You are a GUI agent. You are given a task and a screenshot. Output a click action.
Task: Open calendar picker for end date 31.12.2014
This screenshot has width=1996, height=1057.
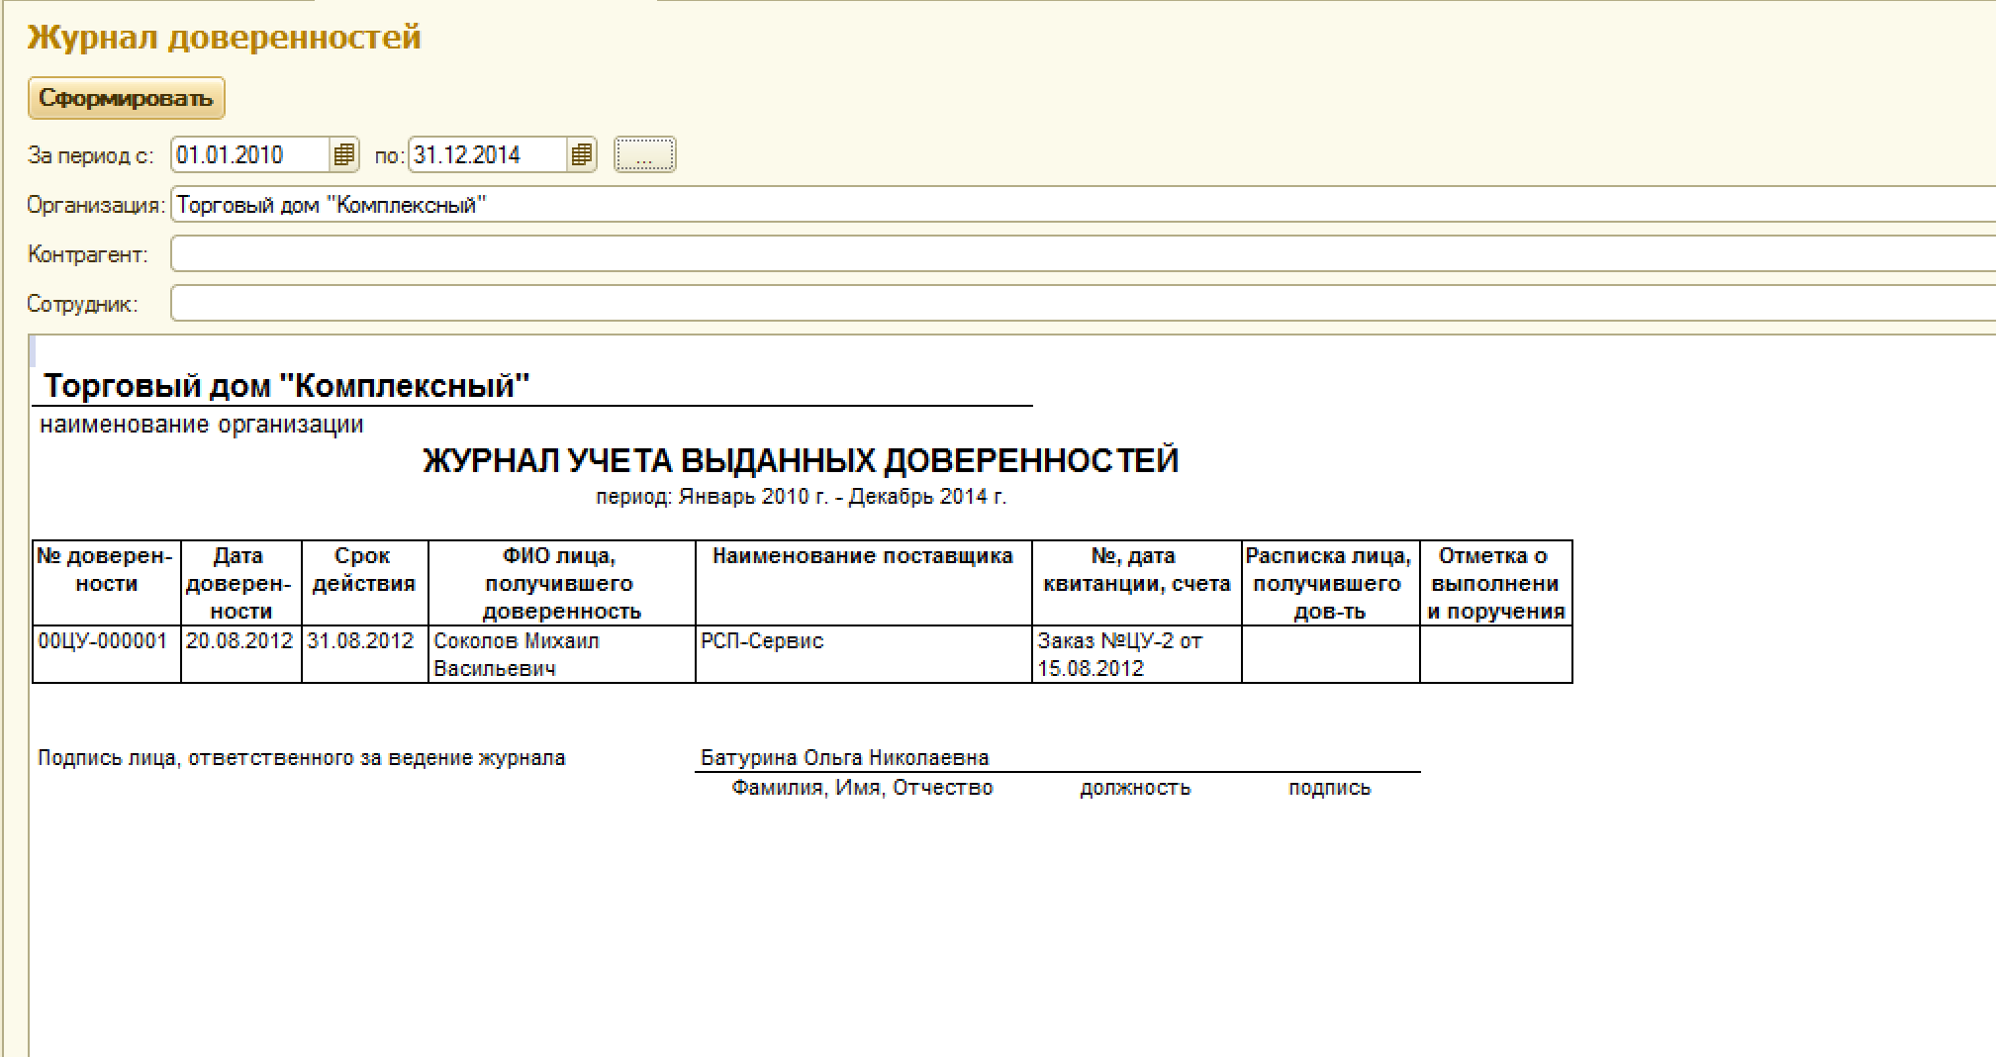(x=582, y=155)
